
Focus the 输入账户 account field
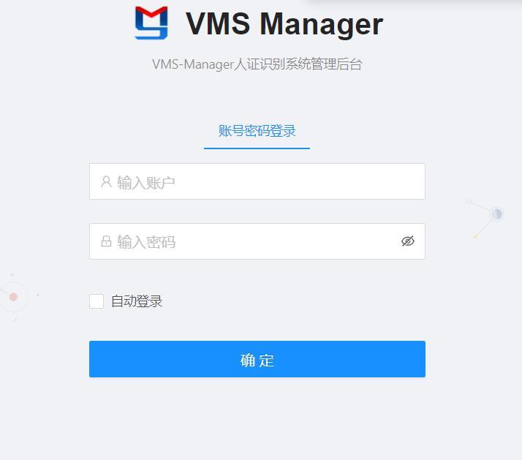257,181
